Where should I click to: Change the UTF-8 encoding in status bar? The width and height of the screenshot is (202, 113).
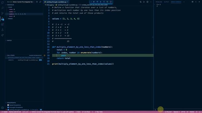(x=183, y=112)
